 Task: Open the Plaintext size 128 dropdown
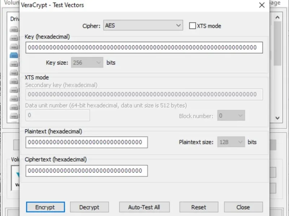(x=231, y=142)
